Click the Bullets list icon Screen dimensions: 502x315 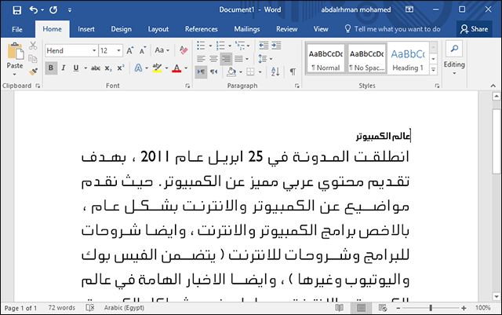point(201,46)
